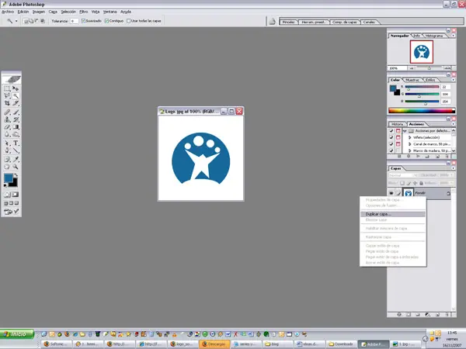Reset default foreground and background colors
The image size is (466, 349).
pos(5,185)
